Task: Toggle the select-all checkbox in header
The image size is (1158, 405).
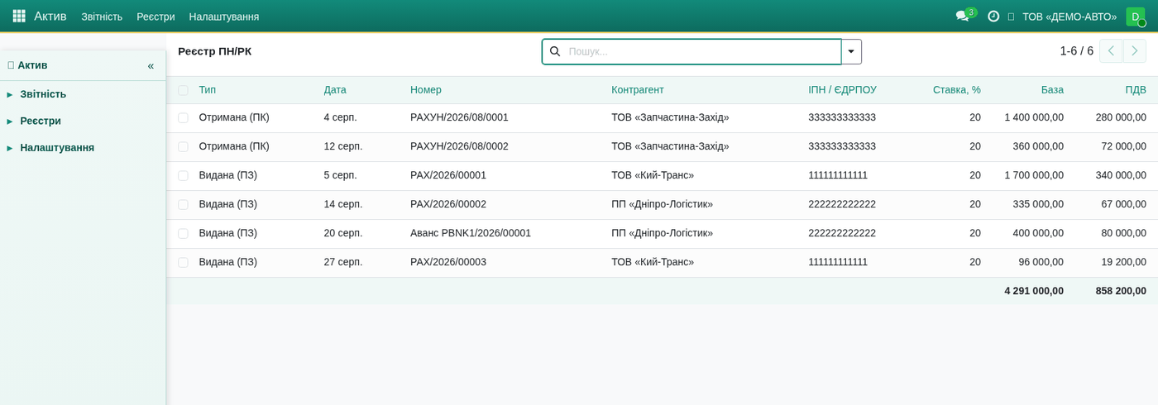Action: coord(183,90)
